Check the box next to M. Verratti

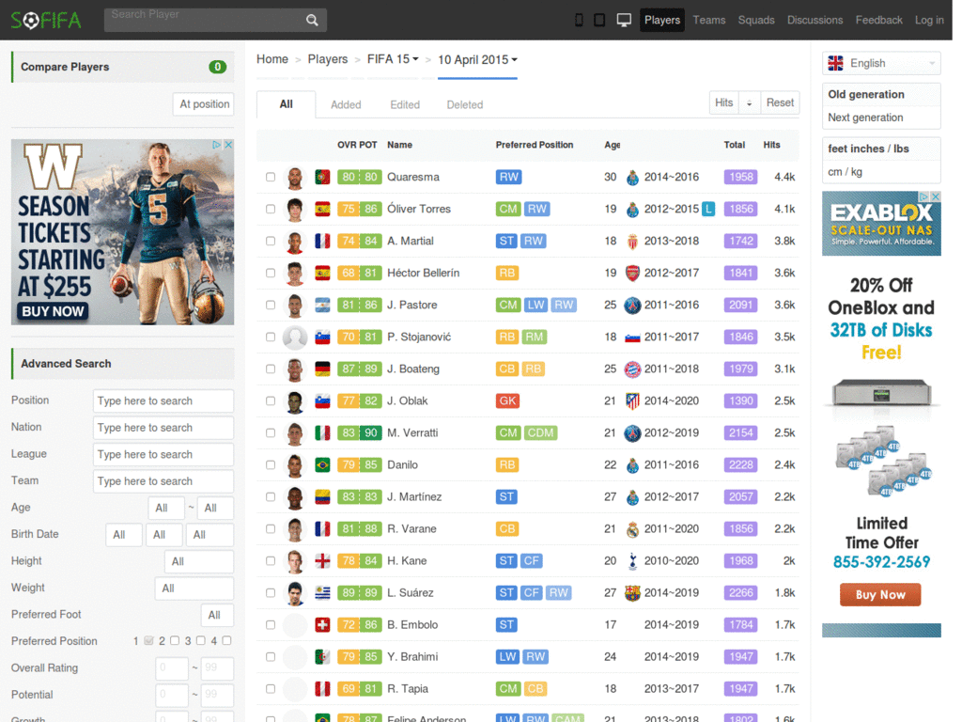tap(271, 432)
